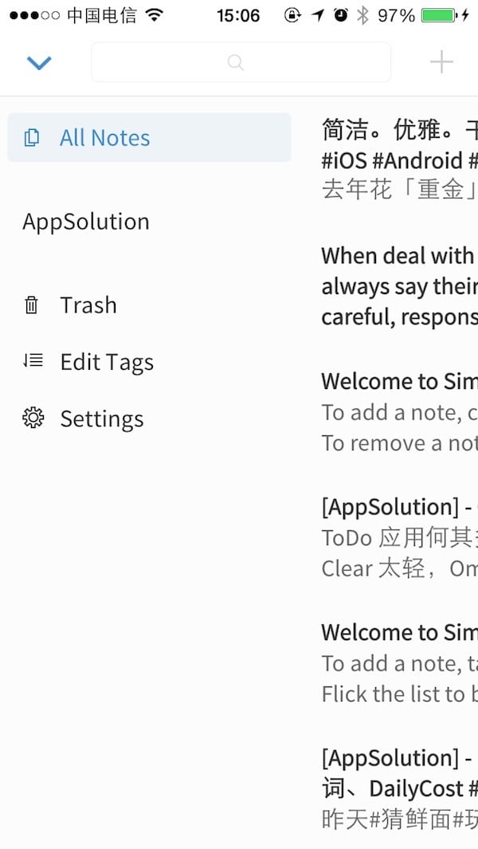
Task: Click the Edit Tags list icon
Action: point(33,361)
